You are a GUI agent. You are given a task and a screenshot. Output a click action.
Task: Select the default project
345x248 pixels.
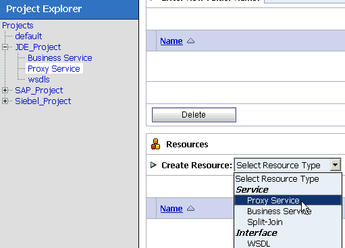tap(28, 36)
